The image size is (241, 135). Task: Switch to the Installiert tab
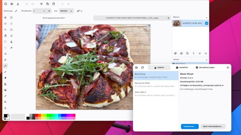tap(182, 67)
